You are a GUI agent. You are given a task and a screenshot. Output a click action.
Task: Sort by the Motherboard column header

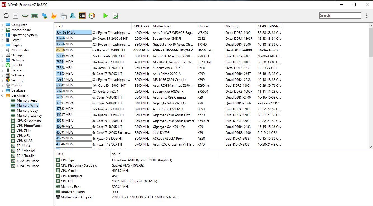click(173, 26)
